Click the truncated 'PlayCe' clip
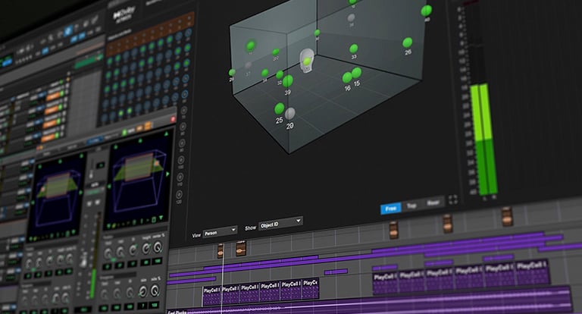The image size is (582, 314). tap(310, 289)
